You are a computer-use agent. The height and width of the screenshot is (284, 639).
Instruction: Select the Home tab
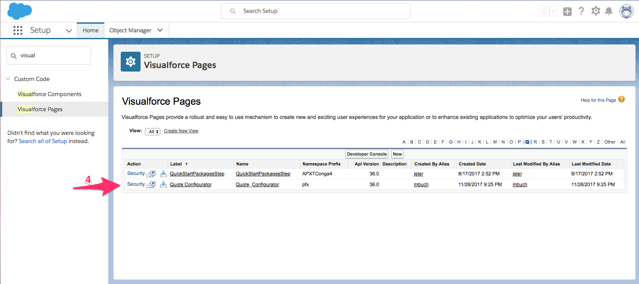(x=90, y=30)
